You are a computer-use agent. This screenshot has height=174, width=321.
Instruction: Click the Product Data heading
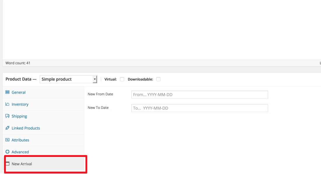(21, 79)
